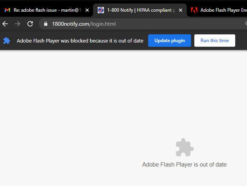Click the Flash Player was blocked infobar message
This screenshot has width=247, height=186.
pos(80,41)
